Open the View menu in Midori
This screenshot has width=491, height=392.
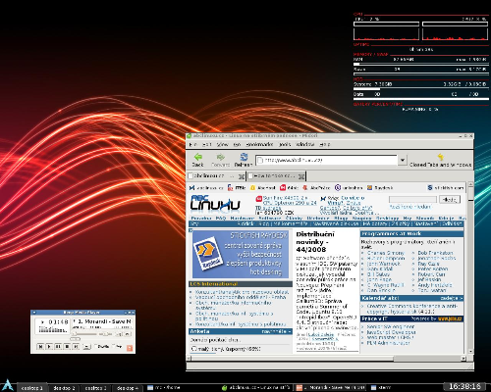[222, 144]
